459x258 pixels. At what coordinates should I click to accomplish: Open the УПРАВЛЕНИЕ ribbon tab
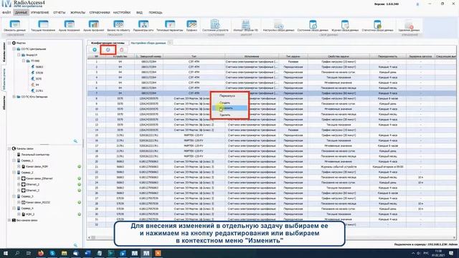point(40,13)
